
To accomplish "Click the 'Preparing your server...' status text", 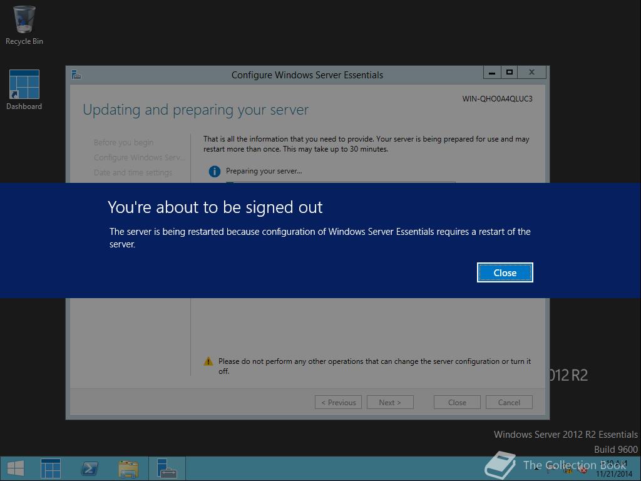I will coord(264,171).
